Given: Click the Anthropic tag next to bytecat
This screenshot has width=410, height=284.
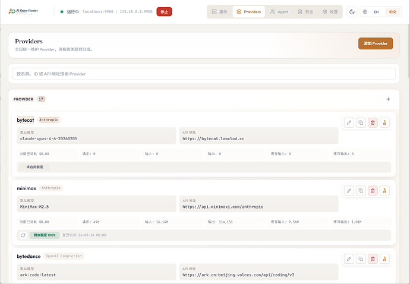Looking at the screenshot, I should (x=49, y=120).
